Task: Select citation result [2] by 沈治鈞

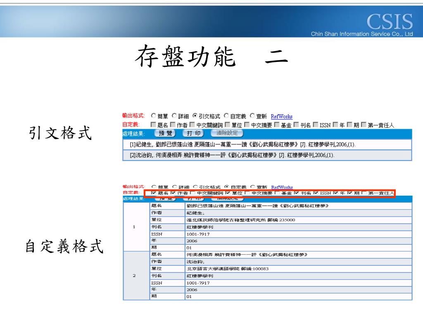Action: (x=267, y=155)
